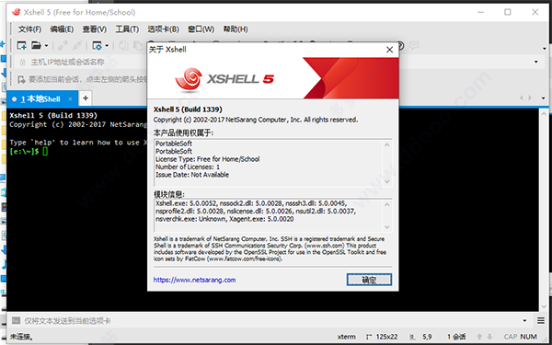
Task: Click the Xshell app icon in title bar
Action: 17,12
